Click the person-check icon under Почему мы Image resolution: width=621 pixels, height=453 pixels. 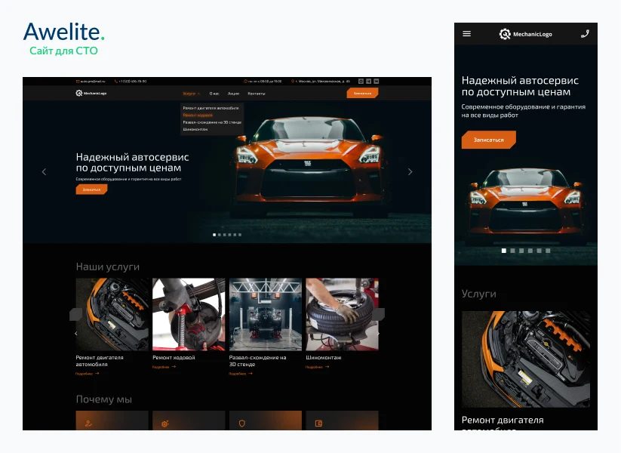(89, 424)
